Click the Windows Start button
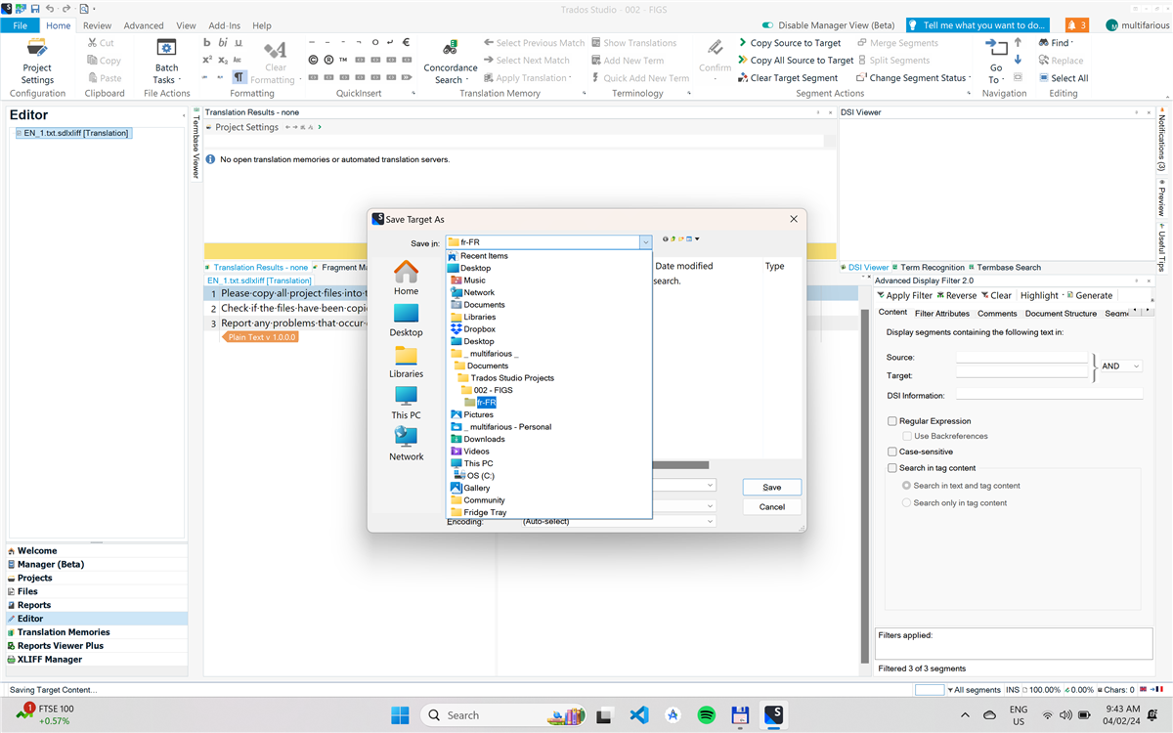The width and height of the screenshot is (1173, 733). (401, 714)
